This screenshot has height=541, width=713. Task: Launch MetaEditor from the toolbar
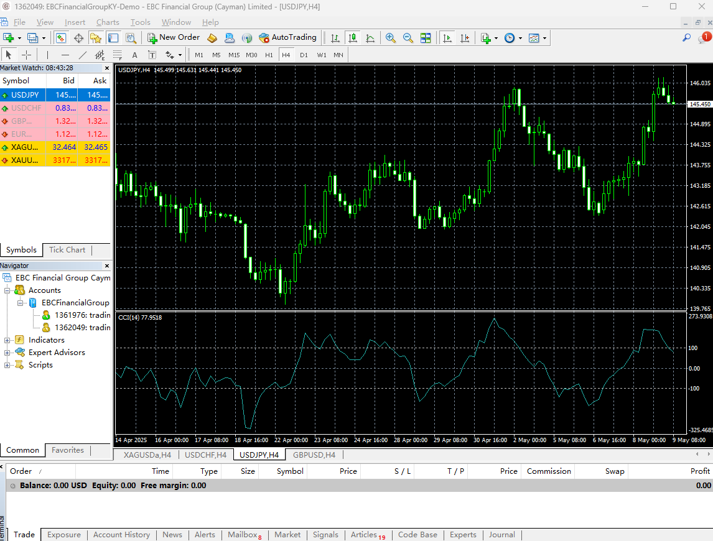(212, 38)
